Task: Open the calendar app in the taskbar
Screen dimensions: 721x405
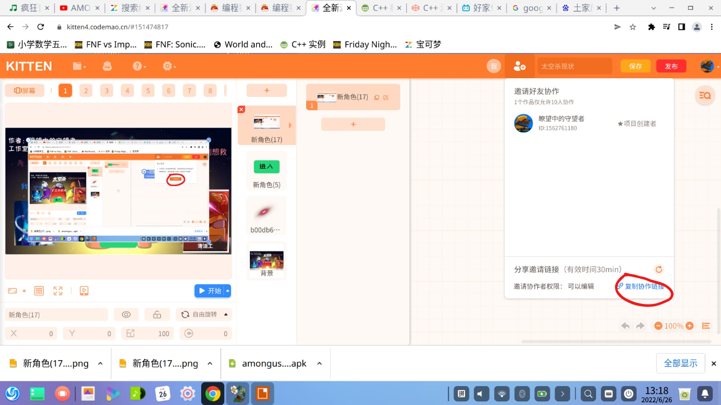Action: click(x=163, y=394)
